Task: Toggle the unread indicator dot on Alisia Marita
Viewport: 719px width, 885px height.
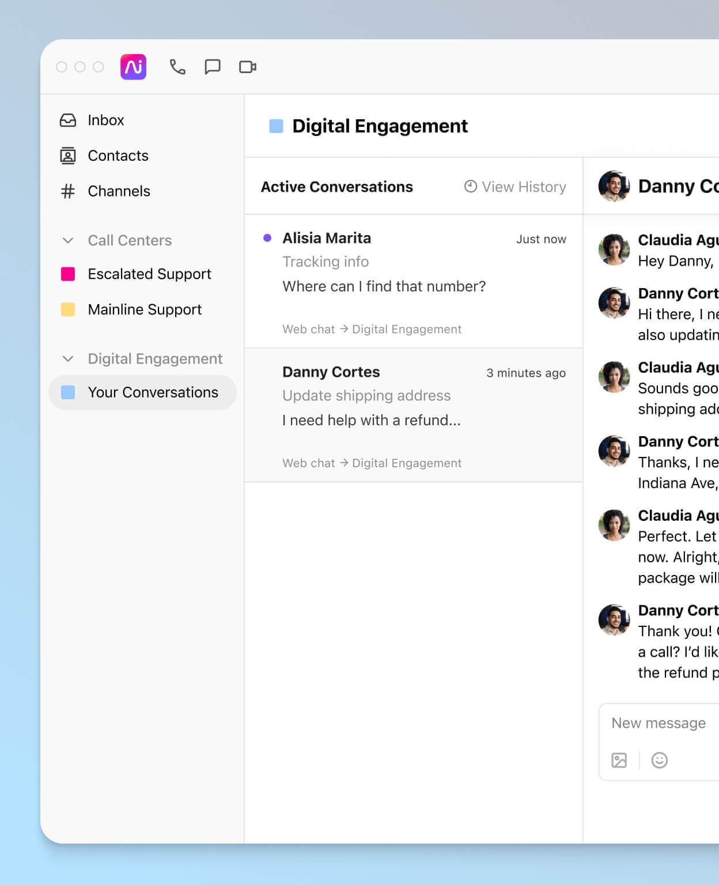Action: (267, 237)
